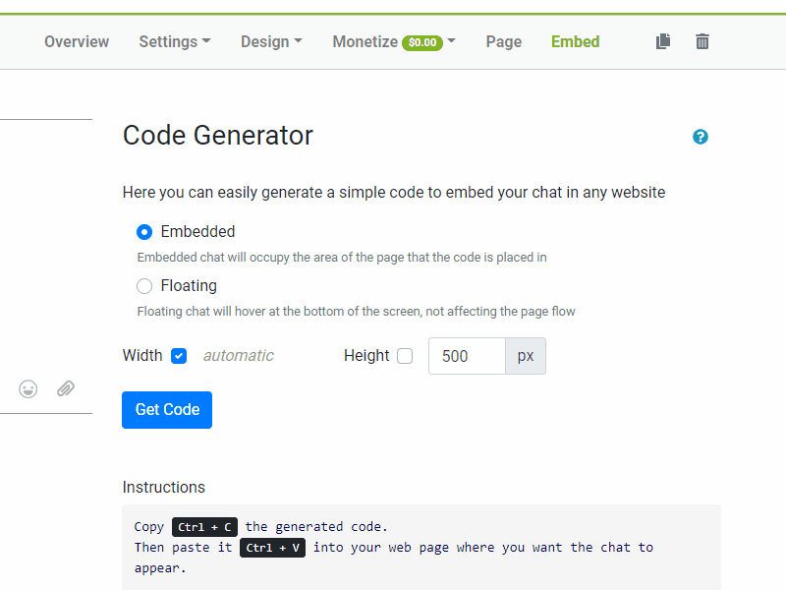
Task: Go to the Overview tab
Action: 77,41
